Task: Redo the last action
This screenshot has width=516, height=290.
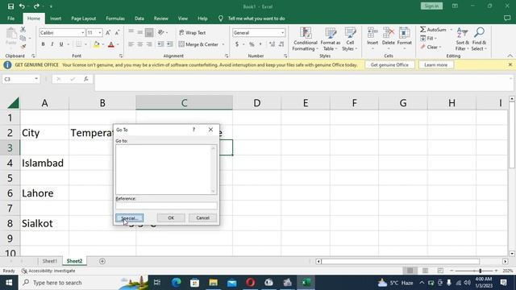Action: pyautogui.click(x=36, y=6)
